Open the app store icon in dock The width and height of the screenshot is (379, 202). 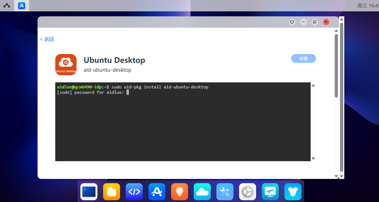[x=157, y=192]
